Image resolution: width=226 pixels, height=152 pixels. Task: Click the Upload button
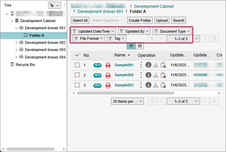click(x=162, y=20)
